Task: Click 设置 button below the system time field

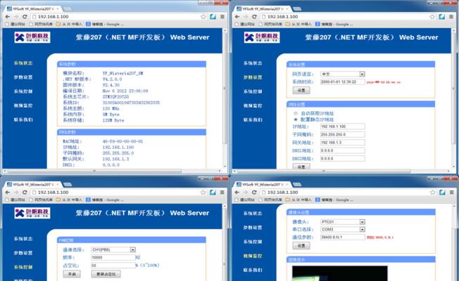Action: [x=301, y=90]
